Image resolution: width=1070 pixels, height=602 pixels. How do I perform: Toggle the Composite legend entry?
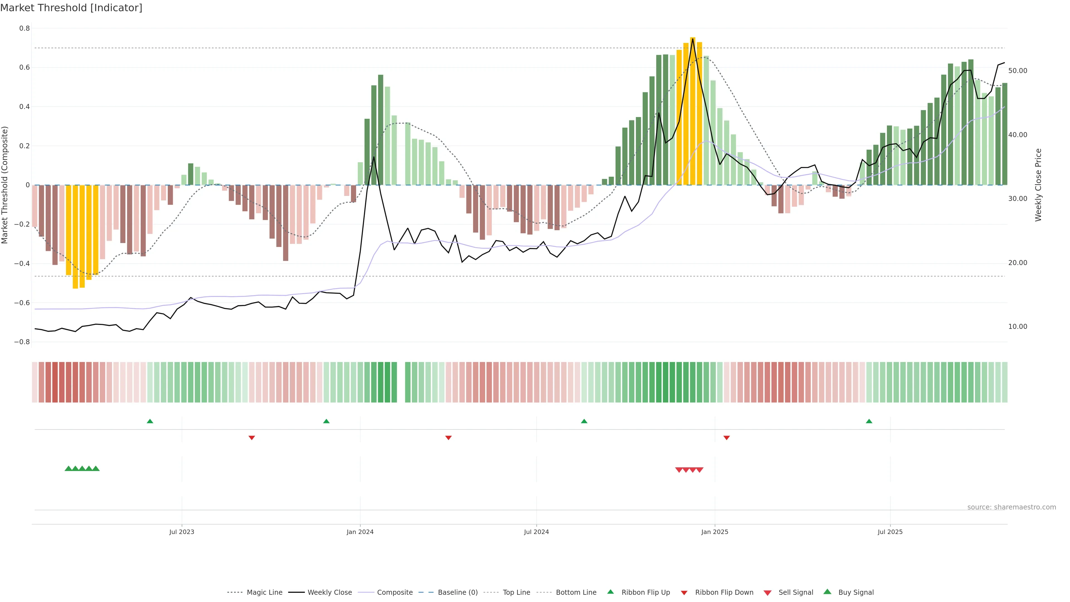click(x=395, y=593)
